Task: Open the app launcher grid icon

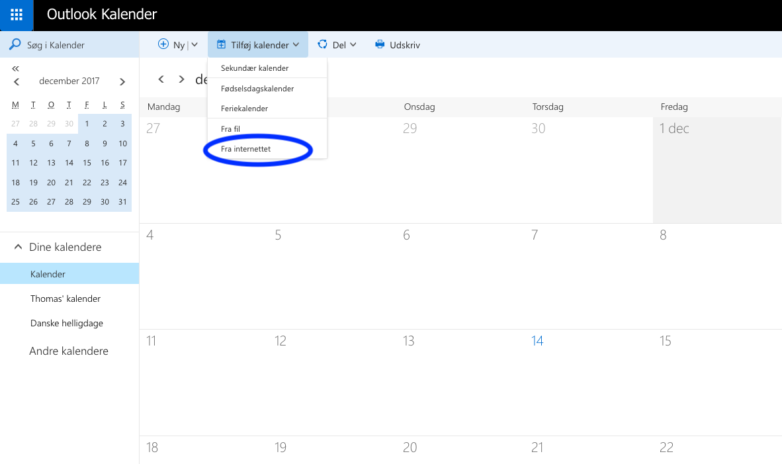Action: [17, 15]
